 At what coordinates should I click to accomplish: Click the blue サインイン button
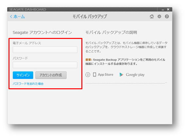click(x=23, y=75)
